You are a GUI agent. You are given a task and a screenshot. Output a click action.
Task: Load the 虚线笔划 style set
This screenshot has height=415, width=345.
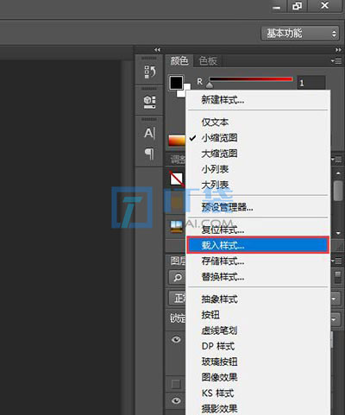tap(258, 330)
